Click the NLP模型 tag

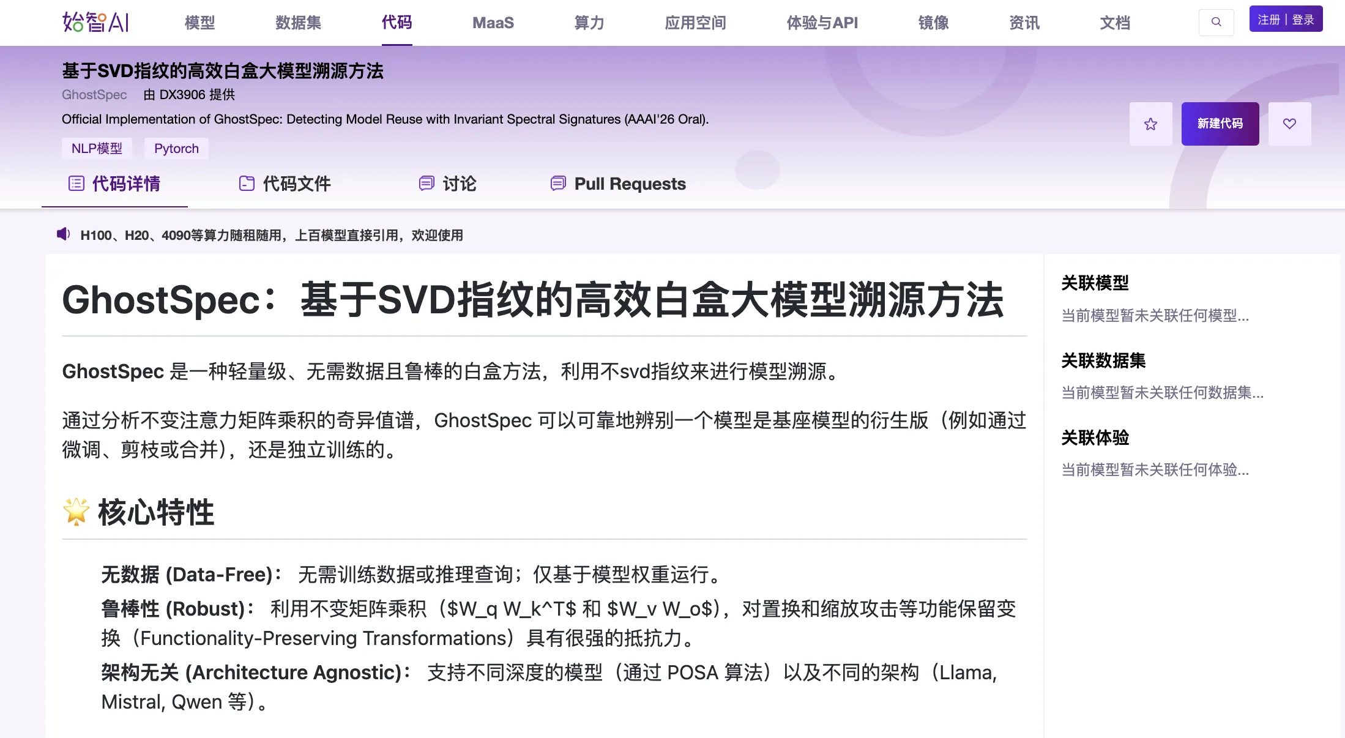coord(97,149)
